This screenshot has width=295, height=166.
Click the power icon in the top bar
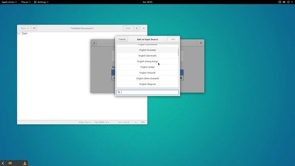point(288,2)
